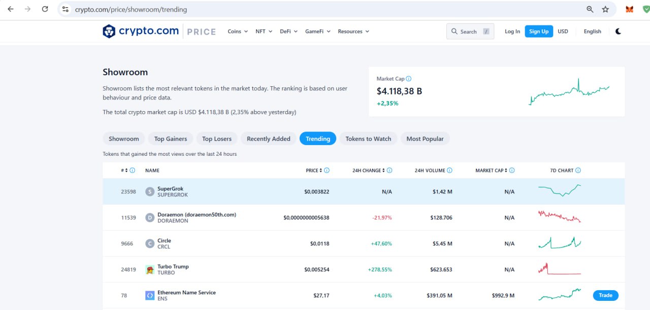This screenshot has width=650, height=310.
Task: View the Doraemon 7D chart
Action: pos(560,216)
